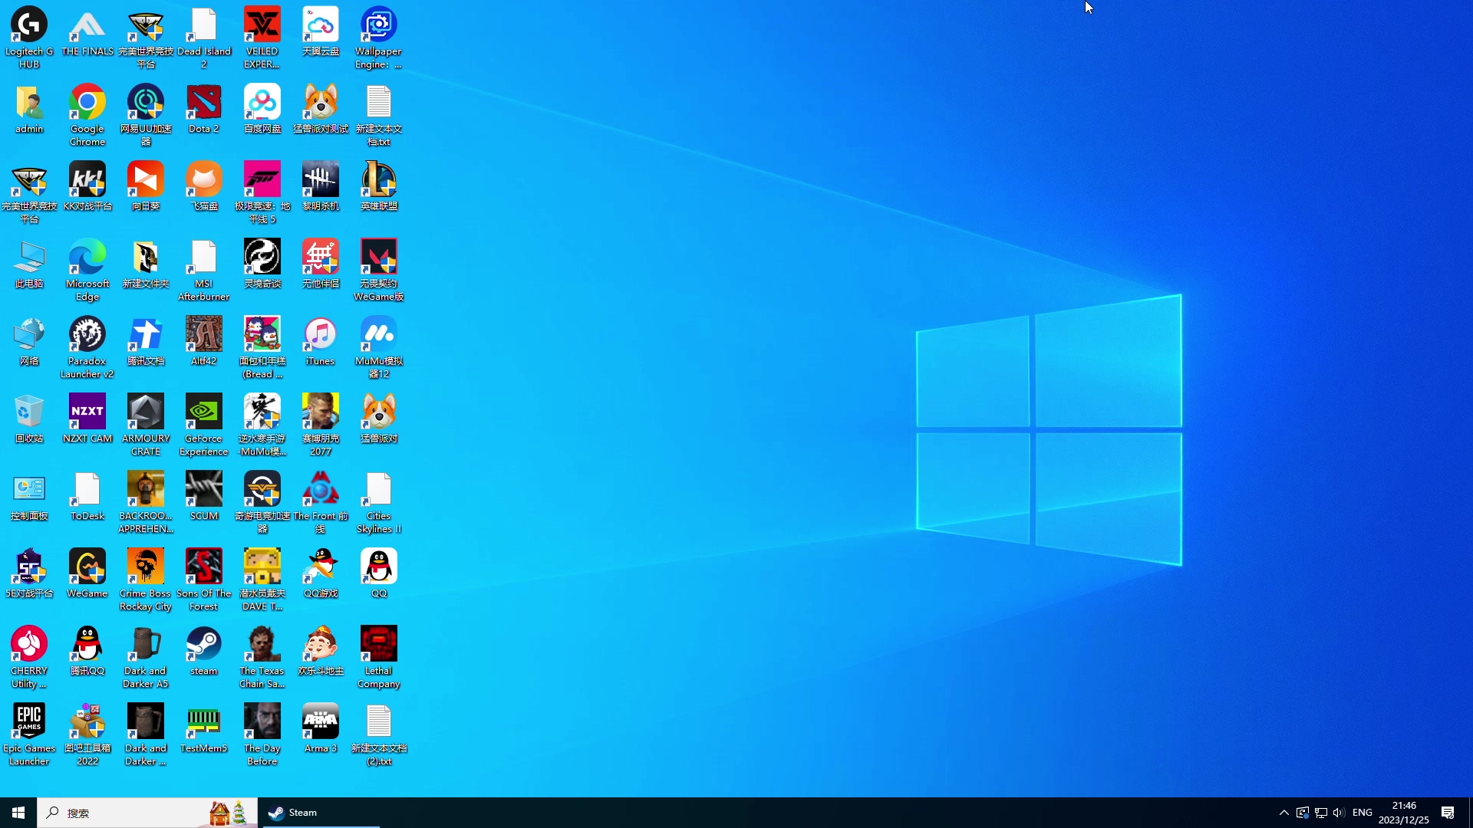The height and width of the screenshot is (828, 1473).
Task: Click the taskbar search box 搜索
Action: tap(147, 813)
